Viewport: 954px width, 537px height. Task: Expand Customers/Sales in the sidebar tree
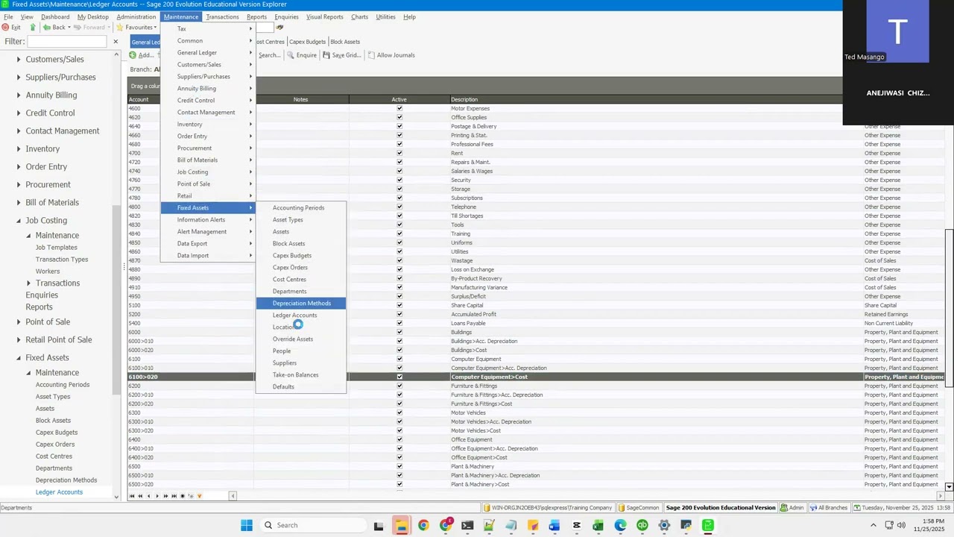[x=19, y=60]
